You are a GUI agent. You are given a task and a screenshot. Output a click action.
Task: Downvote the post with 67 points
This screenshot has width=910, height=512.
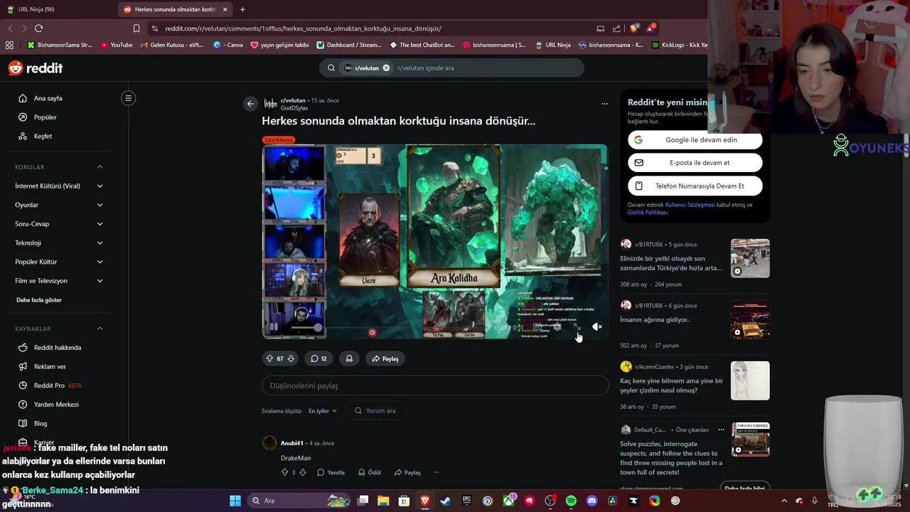[291, 358]
